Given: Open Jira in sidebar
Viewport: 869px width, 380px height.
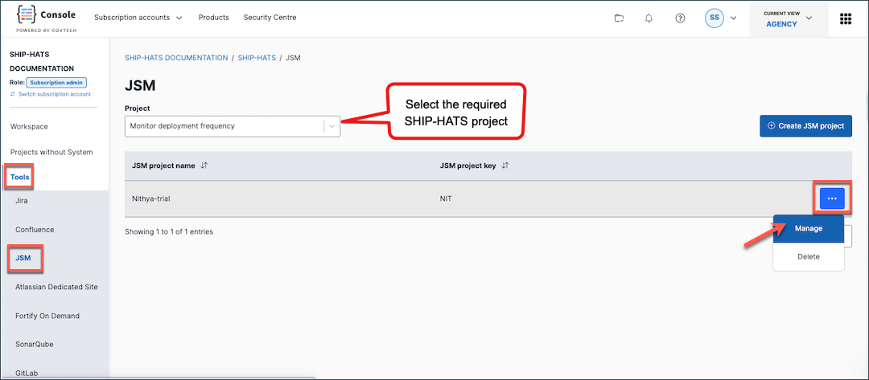Looking at the screenshot, I should (x=22, y=201).
